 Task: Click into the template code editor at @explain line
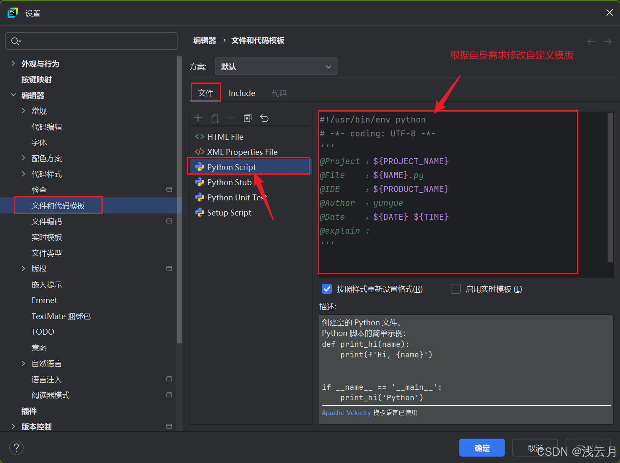345,231
